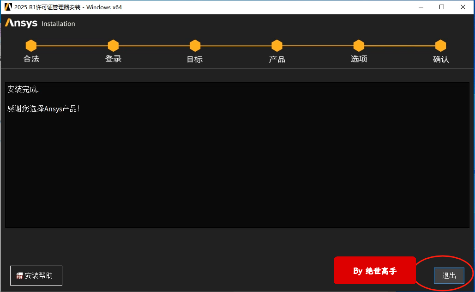Click the 安装完成 message in the output area
The height and width of the screenshot is (292, 475).
(x=23, y=90)
